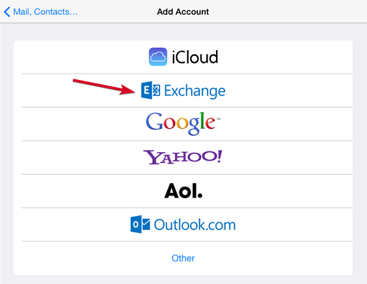This screenshot has height=284, width=367.
Task: Click the TM mark beside the Google logo
Action: coord(218,119)
